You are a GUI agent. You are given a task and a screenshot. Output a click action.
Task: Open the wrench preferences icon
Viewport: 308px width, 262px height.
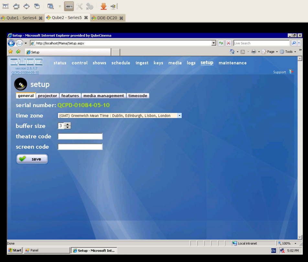79,6
